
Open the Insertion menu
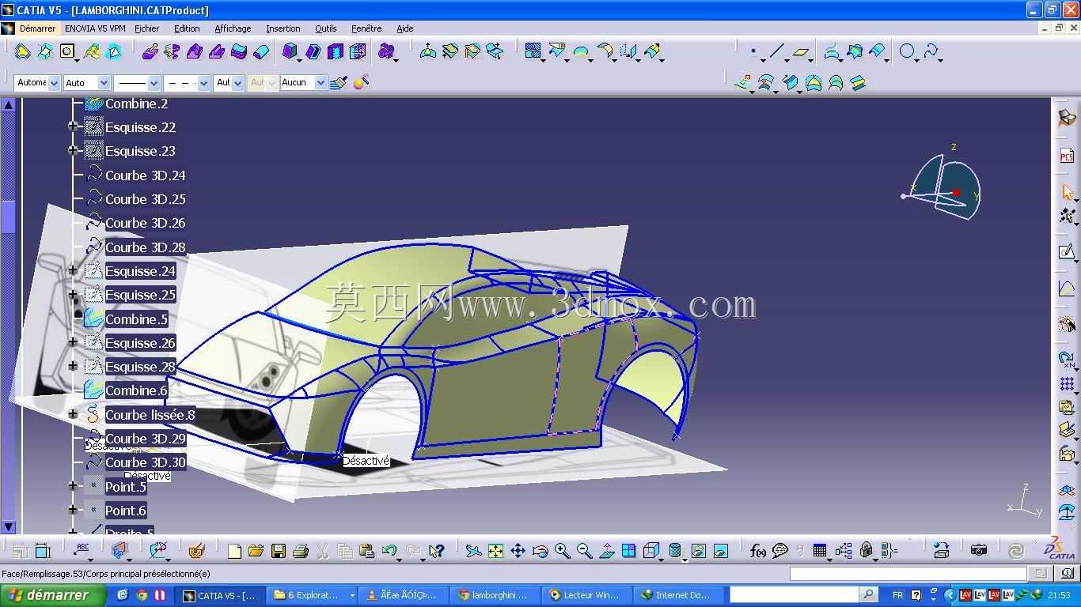(x=283, y=28)
